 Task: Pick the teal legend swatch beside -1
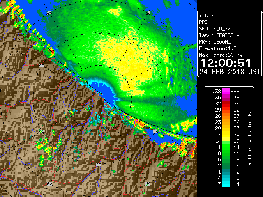pos(226,172)
